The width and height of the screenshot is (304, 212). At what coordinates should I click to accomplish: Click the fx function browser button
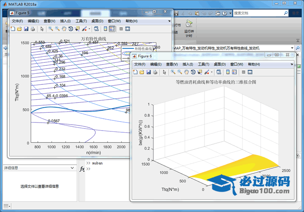click(x=82, y=169)
